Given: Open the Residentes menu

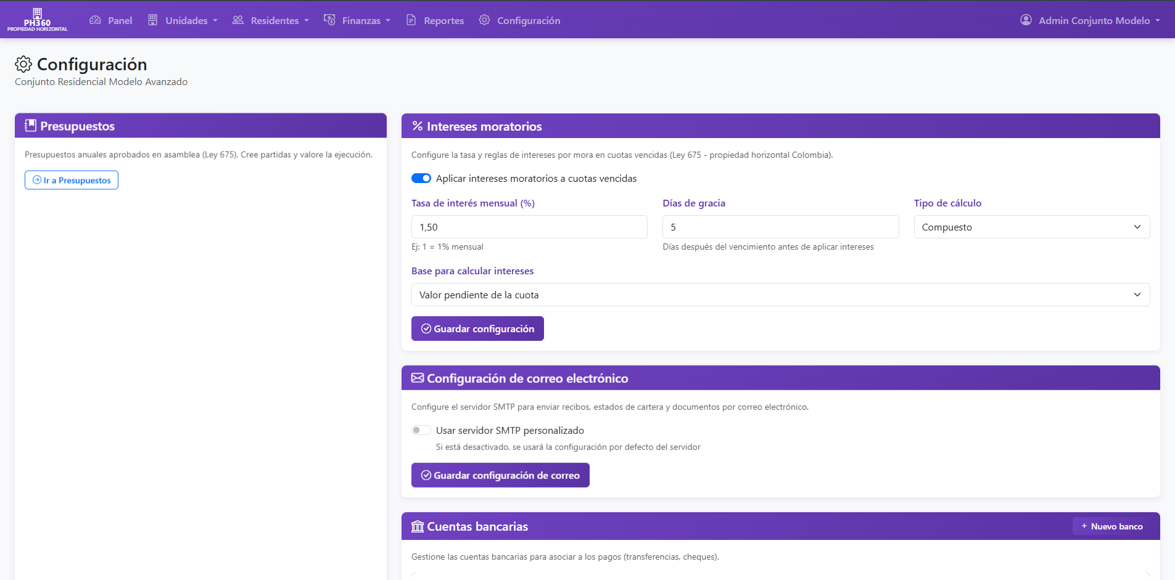Looking at the screenshot, I should pos(271,20).
